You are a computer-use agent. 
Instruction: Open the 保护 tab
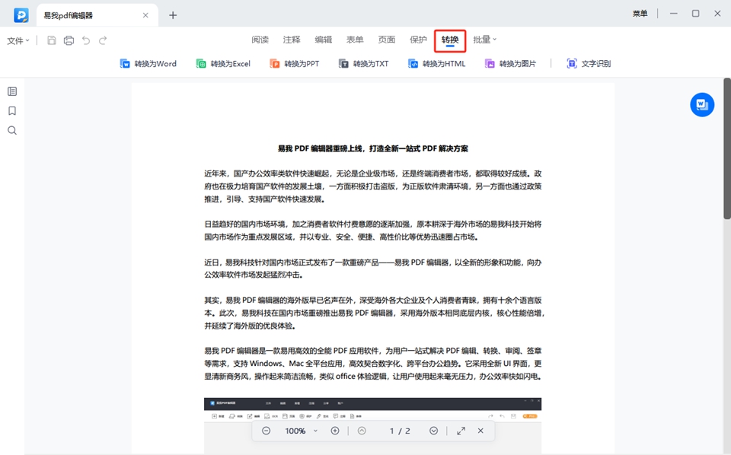[x=418, y=40]
